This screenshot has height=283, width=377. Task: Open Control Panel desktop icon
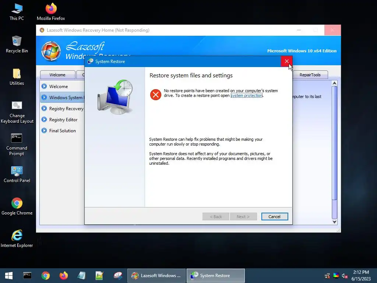[17, 174]
